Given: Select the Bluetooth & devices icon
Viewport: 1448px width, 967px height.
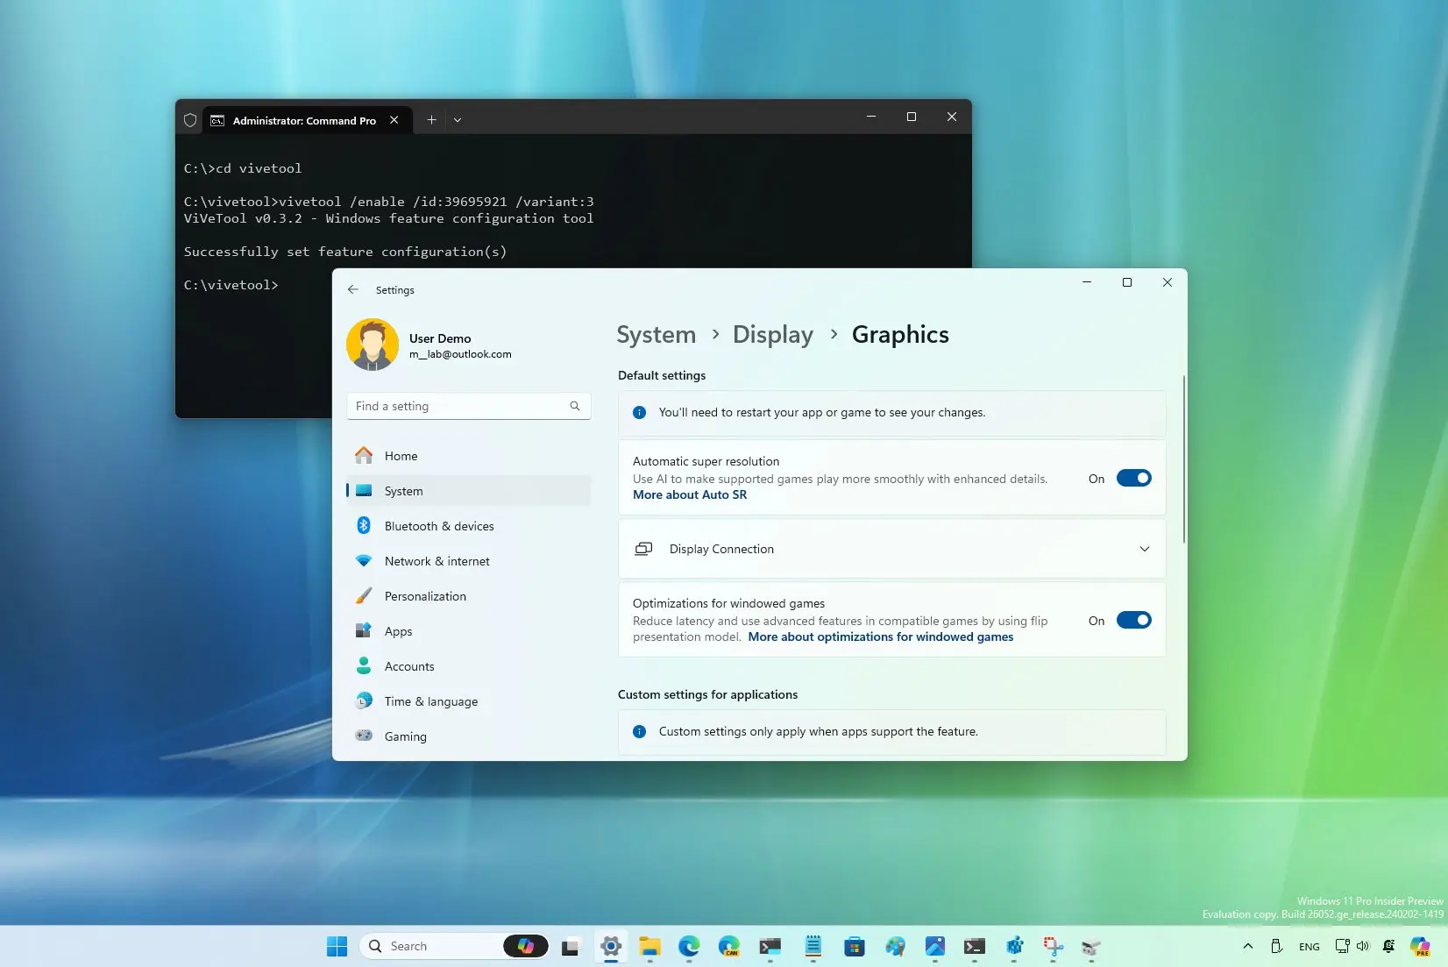Looking at the screenshot, I should click(x=366, y=526).
